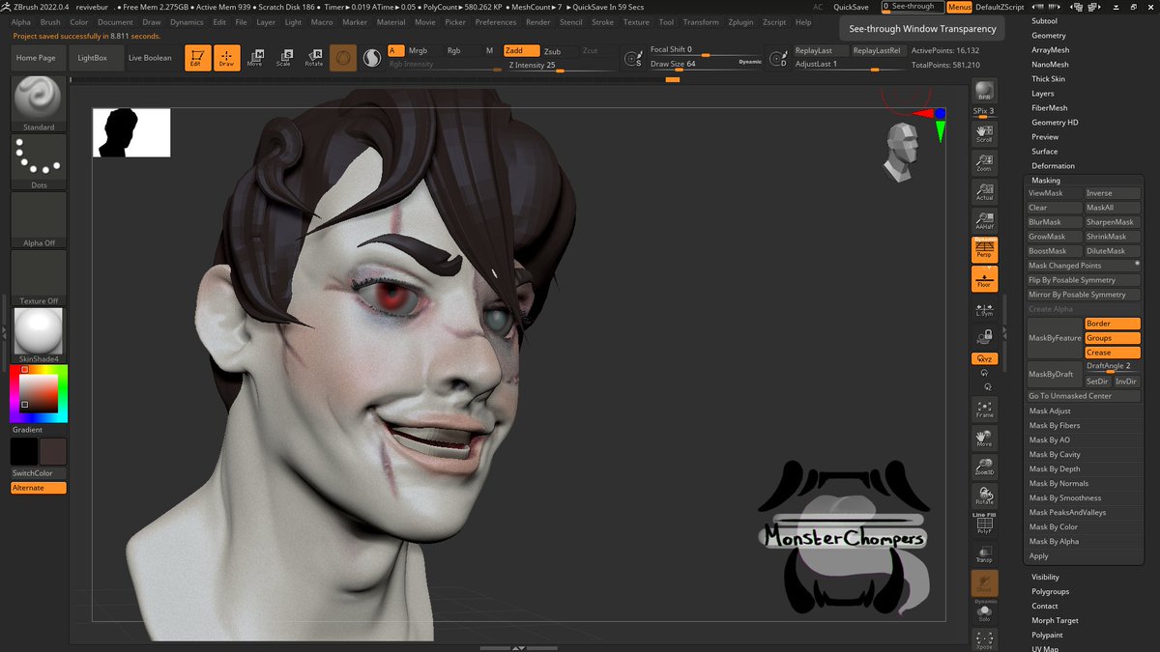Toggle Zadd mode
This screenshot has width=1160, height=652.
521,50
